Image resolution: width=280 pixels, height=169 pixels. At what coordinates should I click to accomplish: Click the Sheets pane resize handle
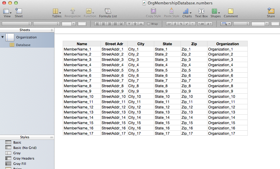pos(52,30)
